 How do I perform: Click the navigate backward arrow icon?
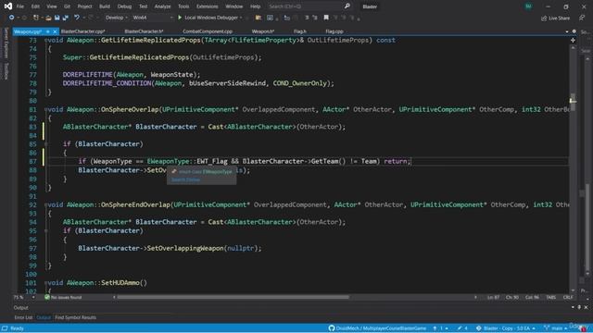pos(11,18)
